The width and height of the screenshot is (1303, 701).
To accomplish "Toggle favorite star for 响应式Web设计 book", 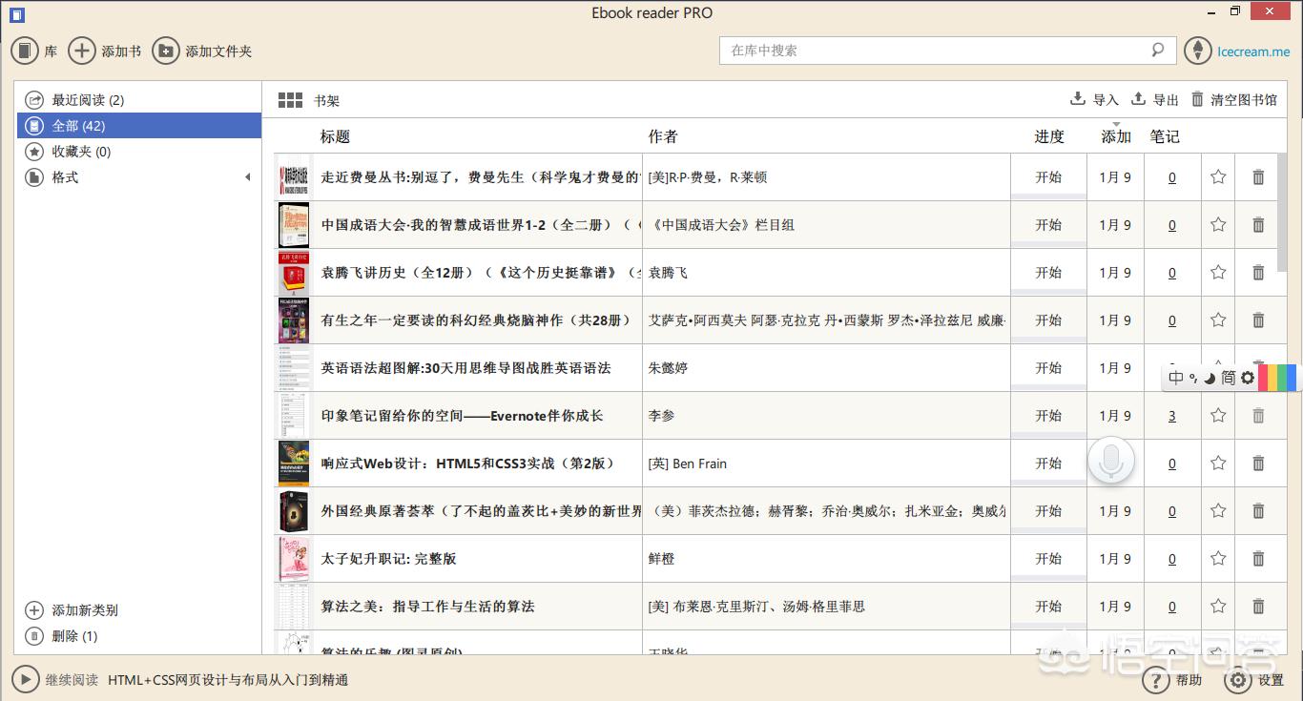I will [1218, 464].
